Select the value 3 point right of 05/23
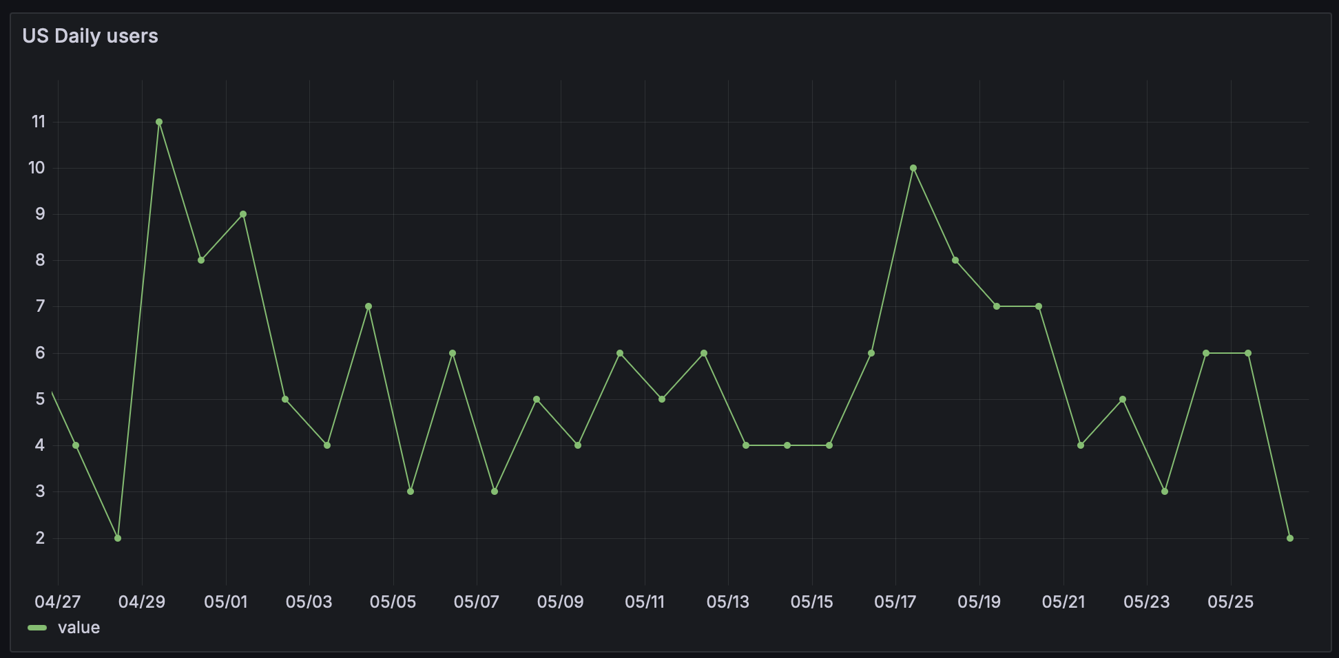Viewport: 1339px width, 658px height. (x=1165, y=491)
